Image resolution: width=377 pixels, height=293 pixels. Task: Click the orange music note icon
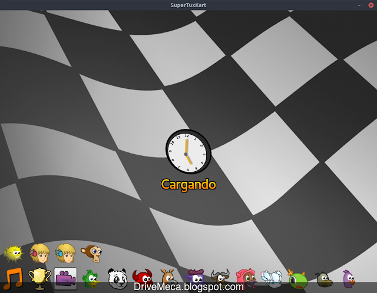tap(14, 279)
